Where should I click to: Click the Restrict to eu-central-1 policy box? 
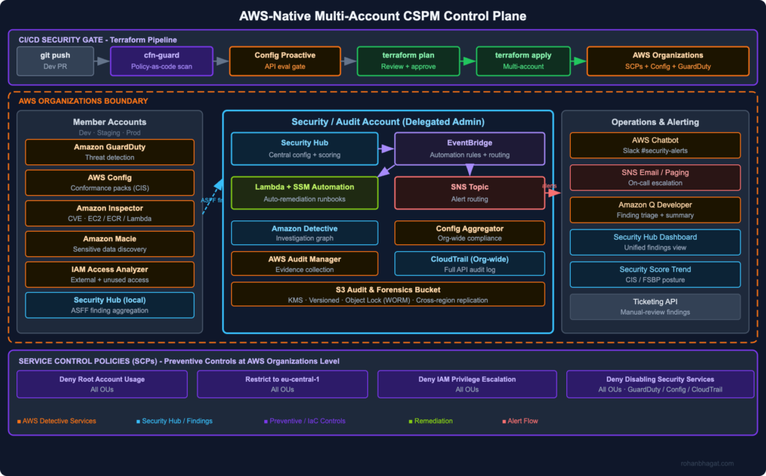pyautogui.click(x=282, y=384)
